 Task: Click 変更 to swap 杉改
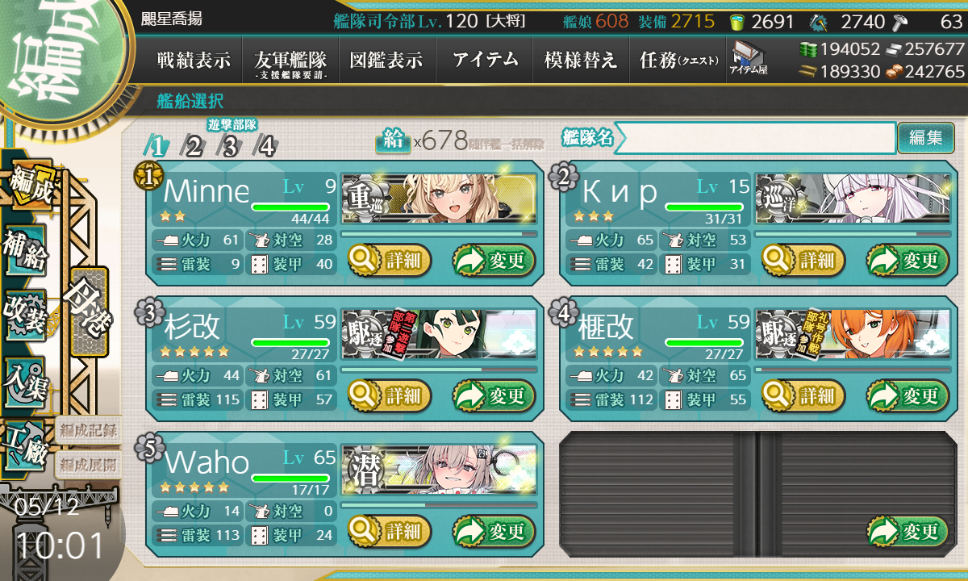click(x=494, y=395)
